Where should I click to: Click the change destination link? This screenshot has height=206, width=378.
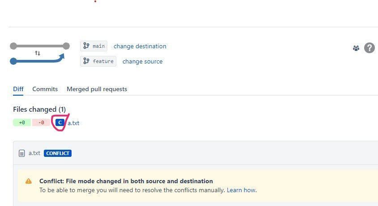140,46
